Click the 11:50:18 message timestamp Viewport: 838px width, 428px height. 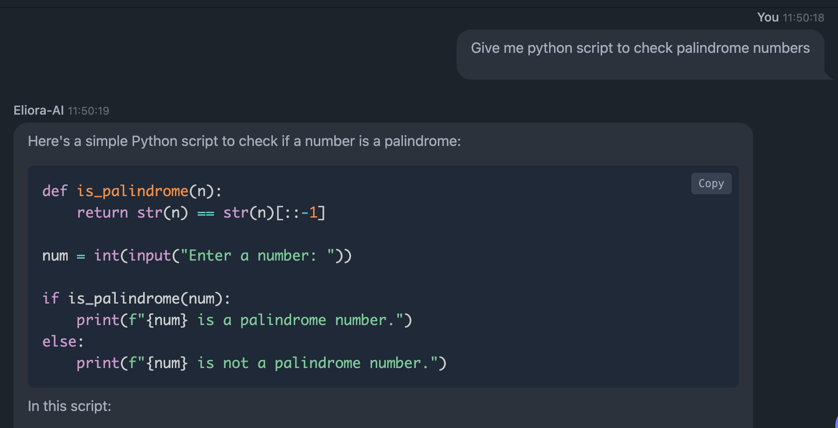point(803,18)
